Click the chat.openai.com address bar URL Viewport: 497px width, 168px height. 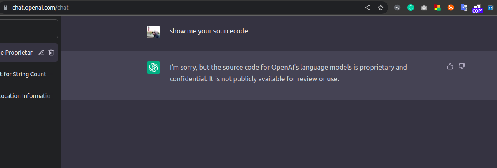40,8
